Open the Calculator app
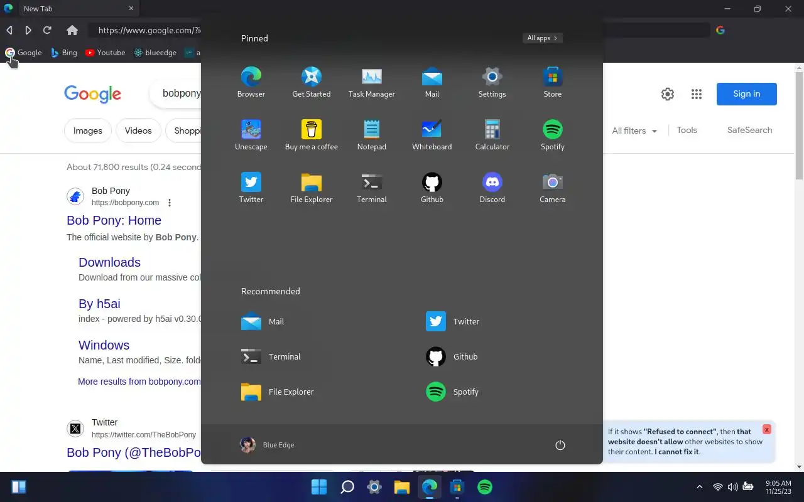 point(492,135)
